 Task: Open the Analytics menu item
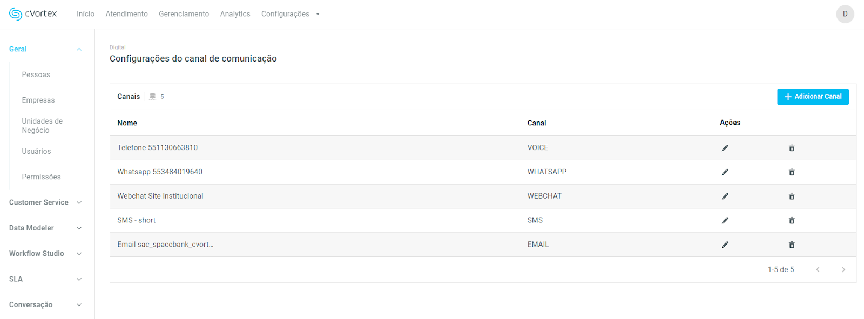[235, 14]
